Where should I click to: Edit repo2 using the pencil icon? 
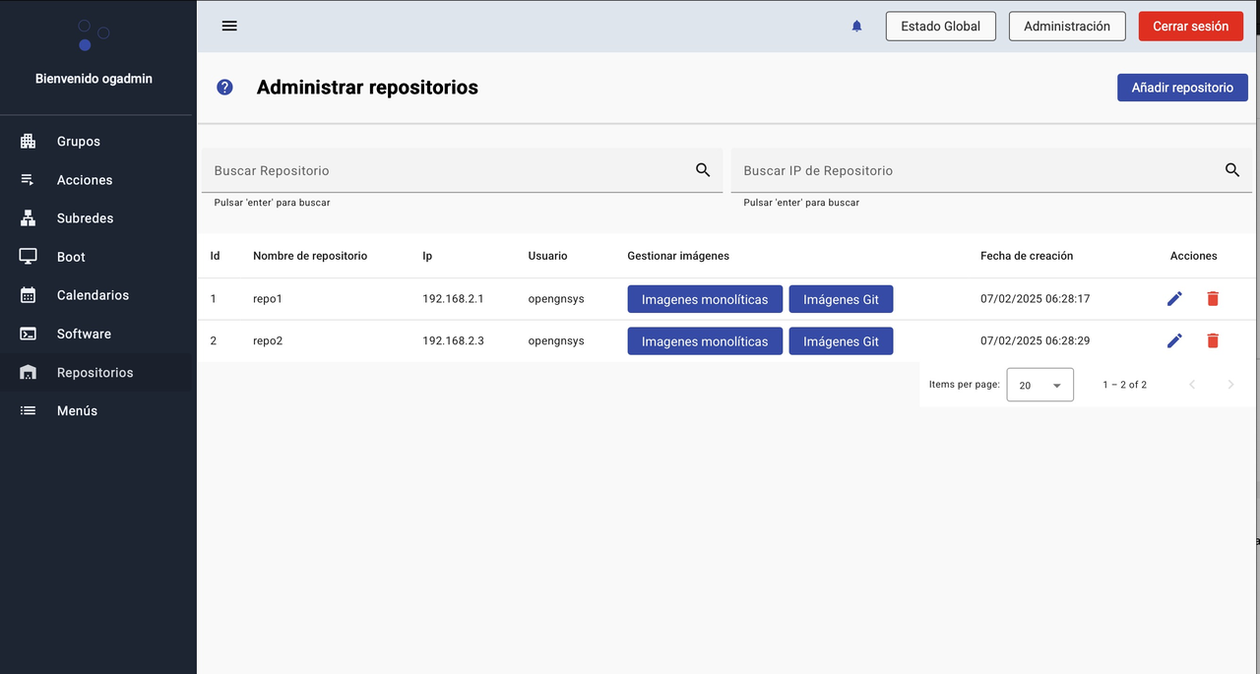tap(1174, 340)
